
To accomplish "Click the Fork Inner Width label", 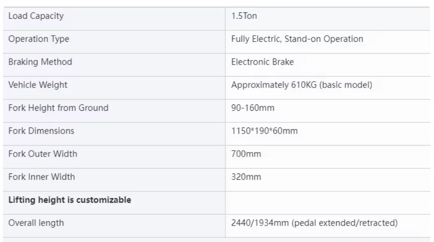I will pos(42,177).
